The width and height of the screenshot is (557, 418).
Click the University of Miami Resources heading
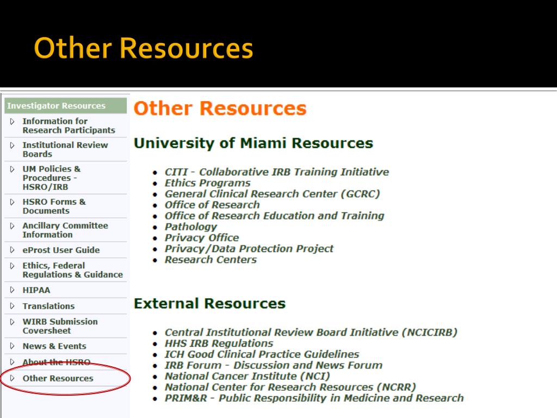[253, 143]
